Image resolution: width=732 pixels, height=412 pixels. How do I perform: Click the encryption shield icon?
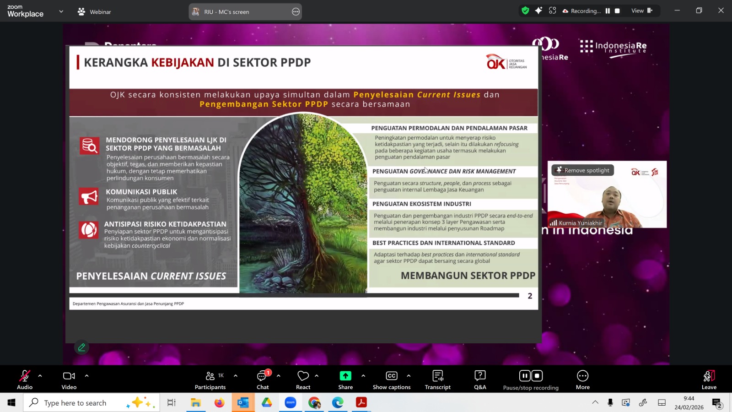pyautogui.click(x=525, y=11)
